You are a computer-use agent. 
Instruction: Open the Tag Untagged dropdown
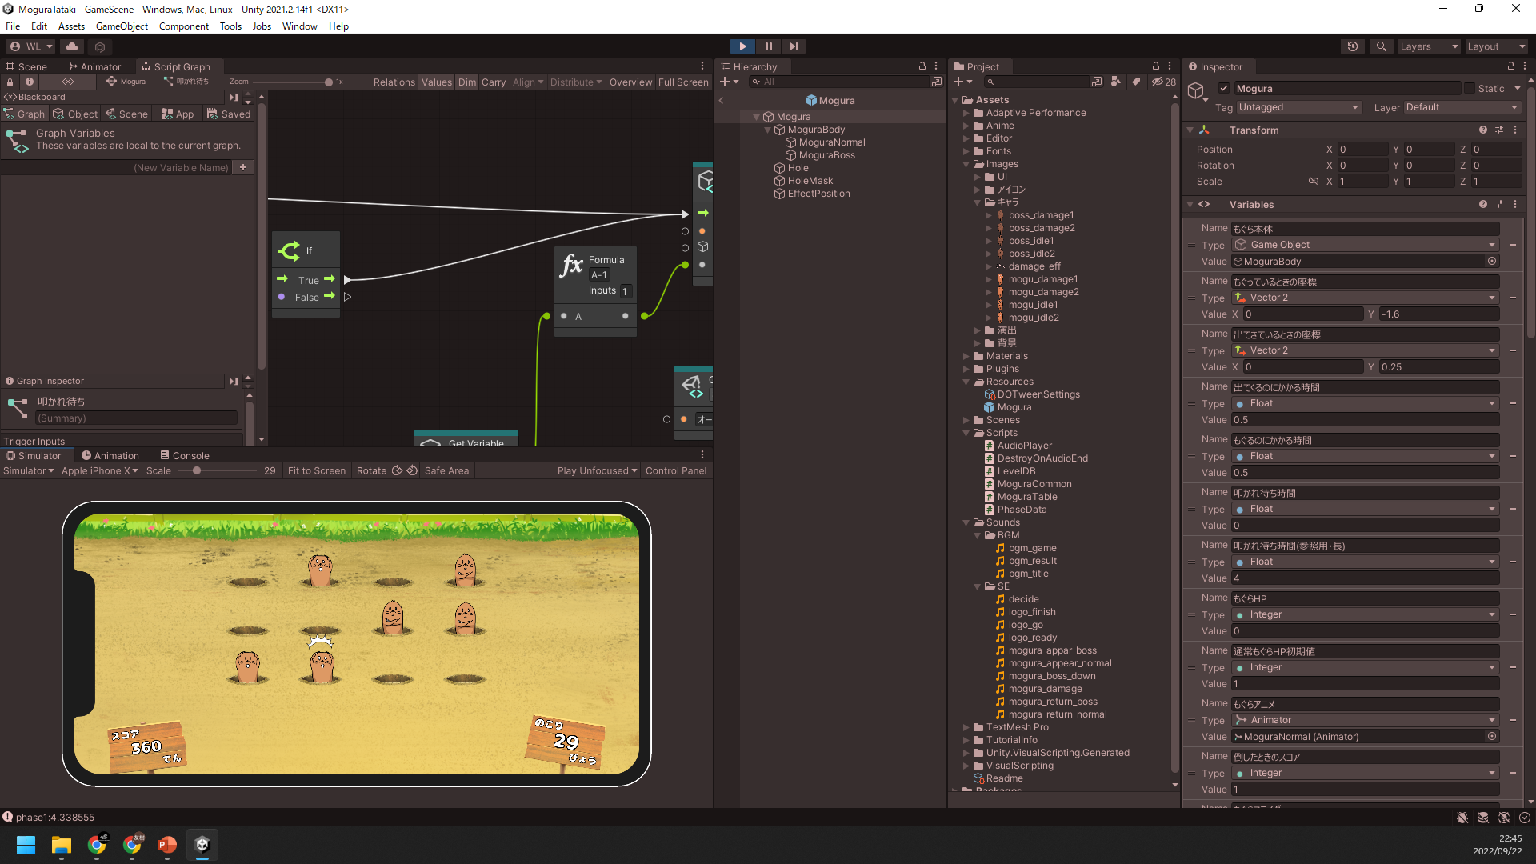coord(1298,107)
